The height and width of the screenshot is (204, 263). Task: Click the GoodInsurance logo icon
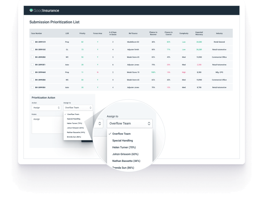click(x=31, y=11)
